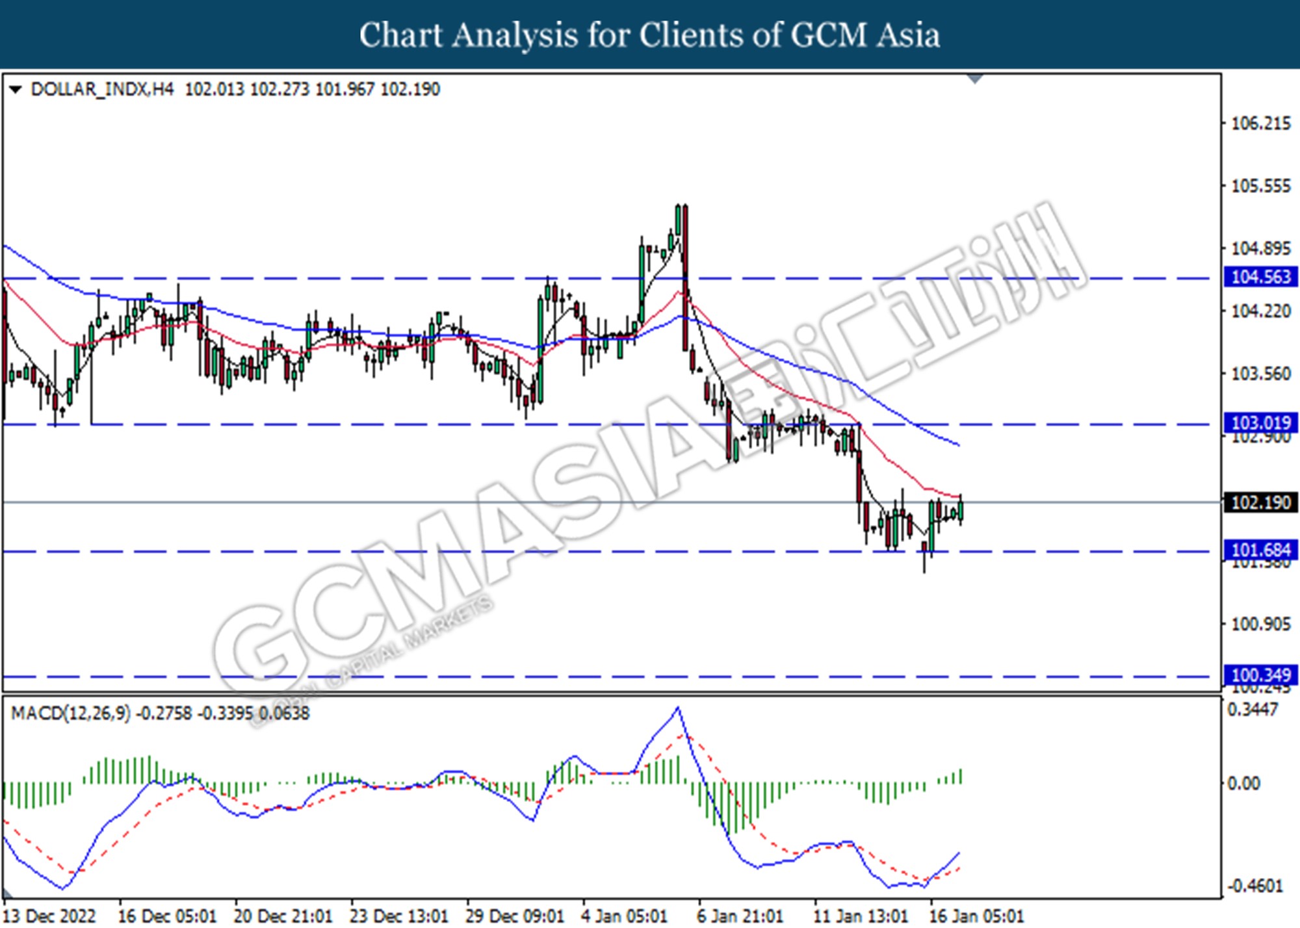The image size is (1300, 928).
Task: Click the 16 Jan 05:01 time label
Action: pyautogui.click(x=977, y=916)
